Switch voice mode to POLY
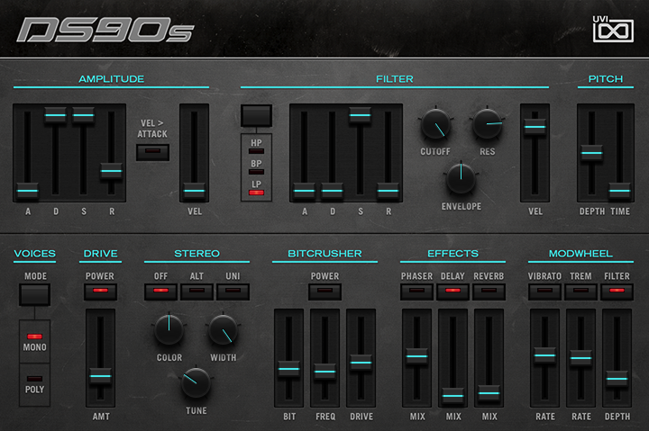The image size is (649, 431). [35, 379]
